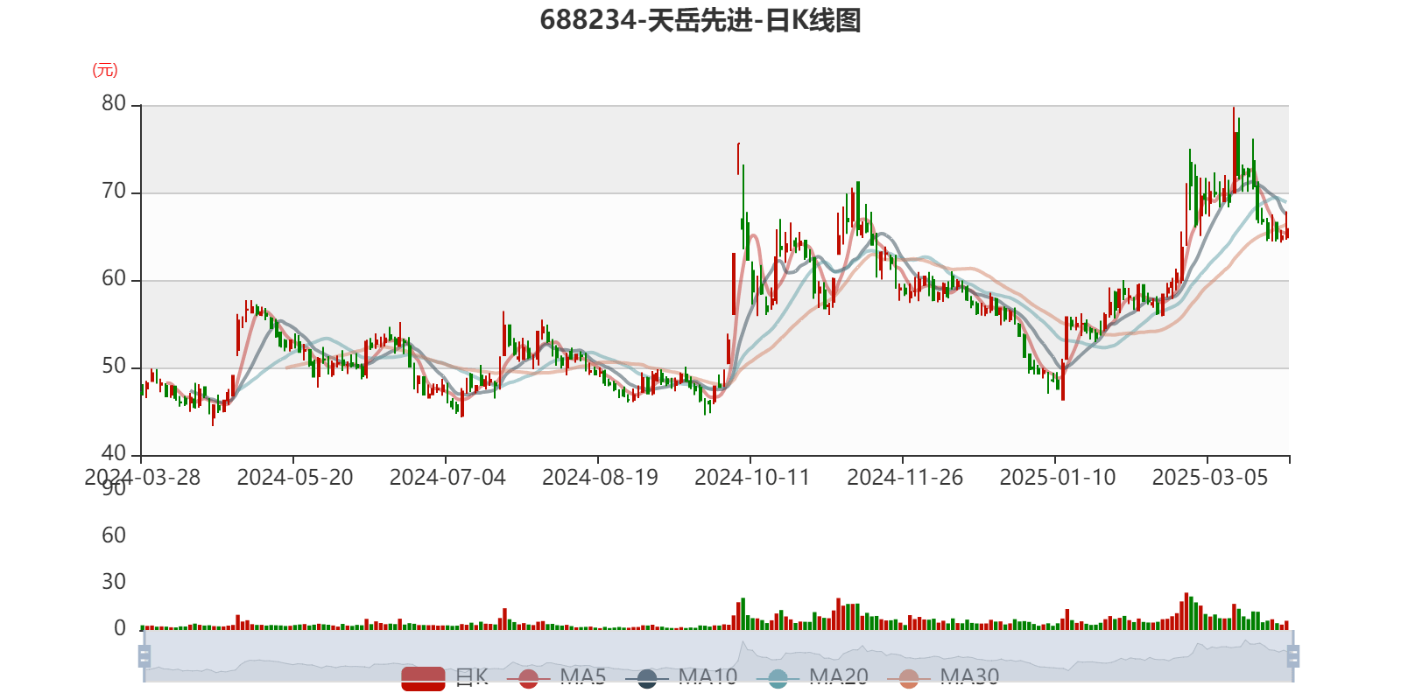Select the 2024-05-20 date axis label
The width and height of the screenshot is (1401, 700).
point(294,478)
